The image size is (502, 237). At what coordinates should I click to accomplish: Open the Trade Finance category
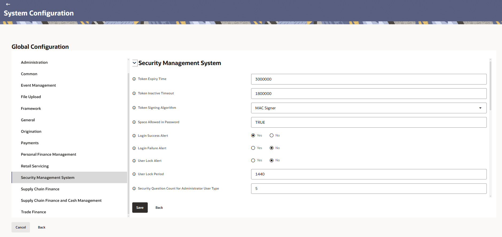pos(69,212)
